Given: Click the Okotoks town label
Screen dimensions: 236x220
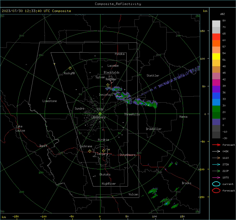Looking at the screenshot, I should (105, 174).
